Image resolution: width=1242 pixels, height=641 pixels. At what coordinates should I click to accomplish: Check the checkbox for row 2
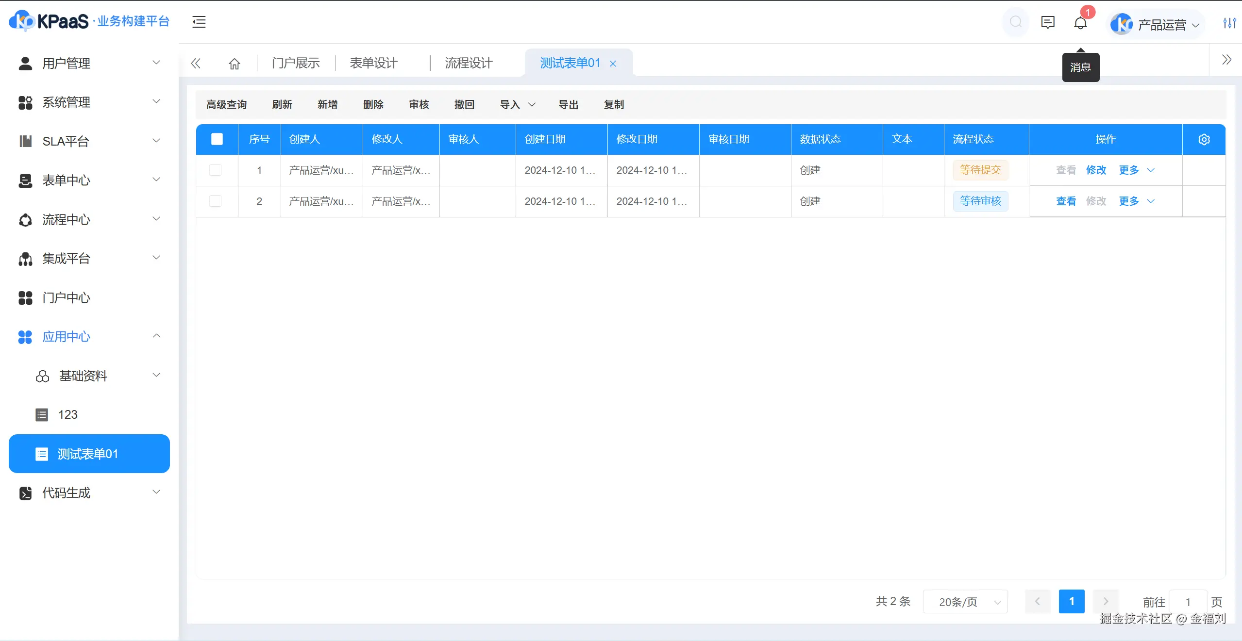pyautogui.click(x=215, y=201)
